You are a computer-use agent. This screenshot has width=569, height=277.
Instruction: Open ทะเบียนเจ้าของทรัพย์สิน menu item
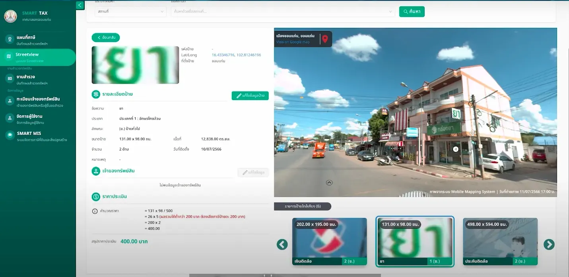tap(38, 102)
